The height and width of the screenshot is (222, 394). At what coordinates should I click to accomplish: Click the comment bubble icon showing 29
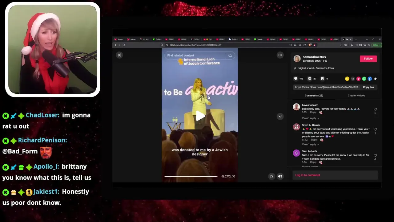[x=310, y=79]
